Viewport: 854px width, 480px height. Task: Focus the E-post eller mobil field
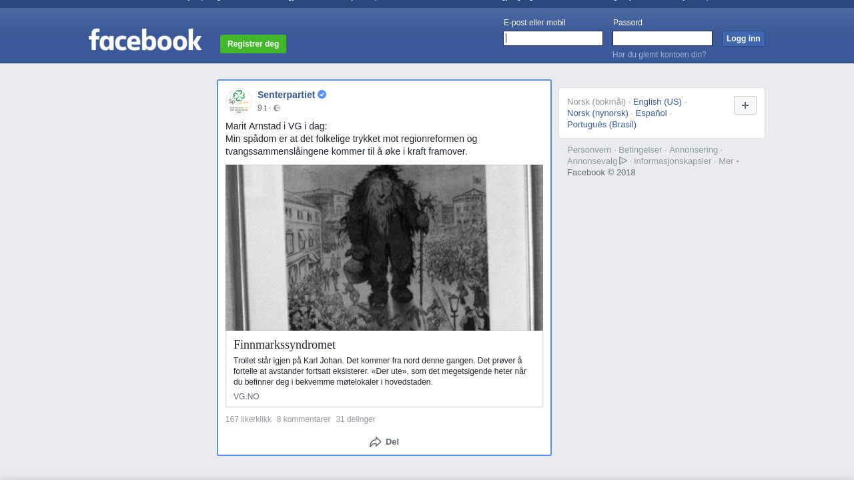pyautogui.click(x=553, y=39)
